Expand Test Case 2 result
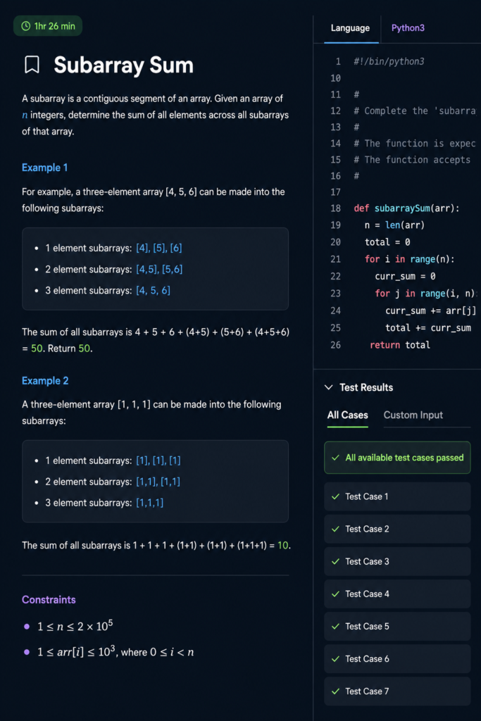 tap(397, 529)
